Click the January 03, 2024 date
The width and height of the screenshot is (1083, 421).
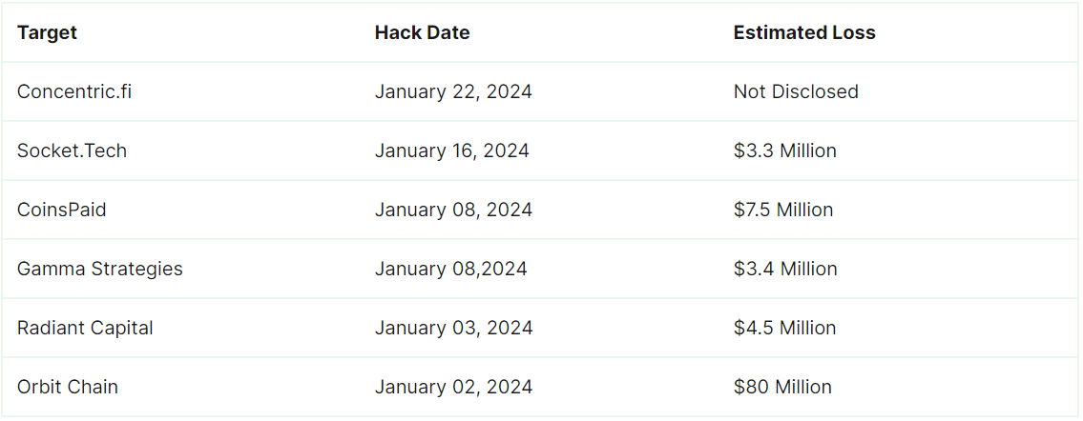pyautogui.click(x=453, y=328)
